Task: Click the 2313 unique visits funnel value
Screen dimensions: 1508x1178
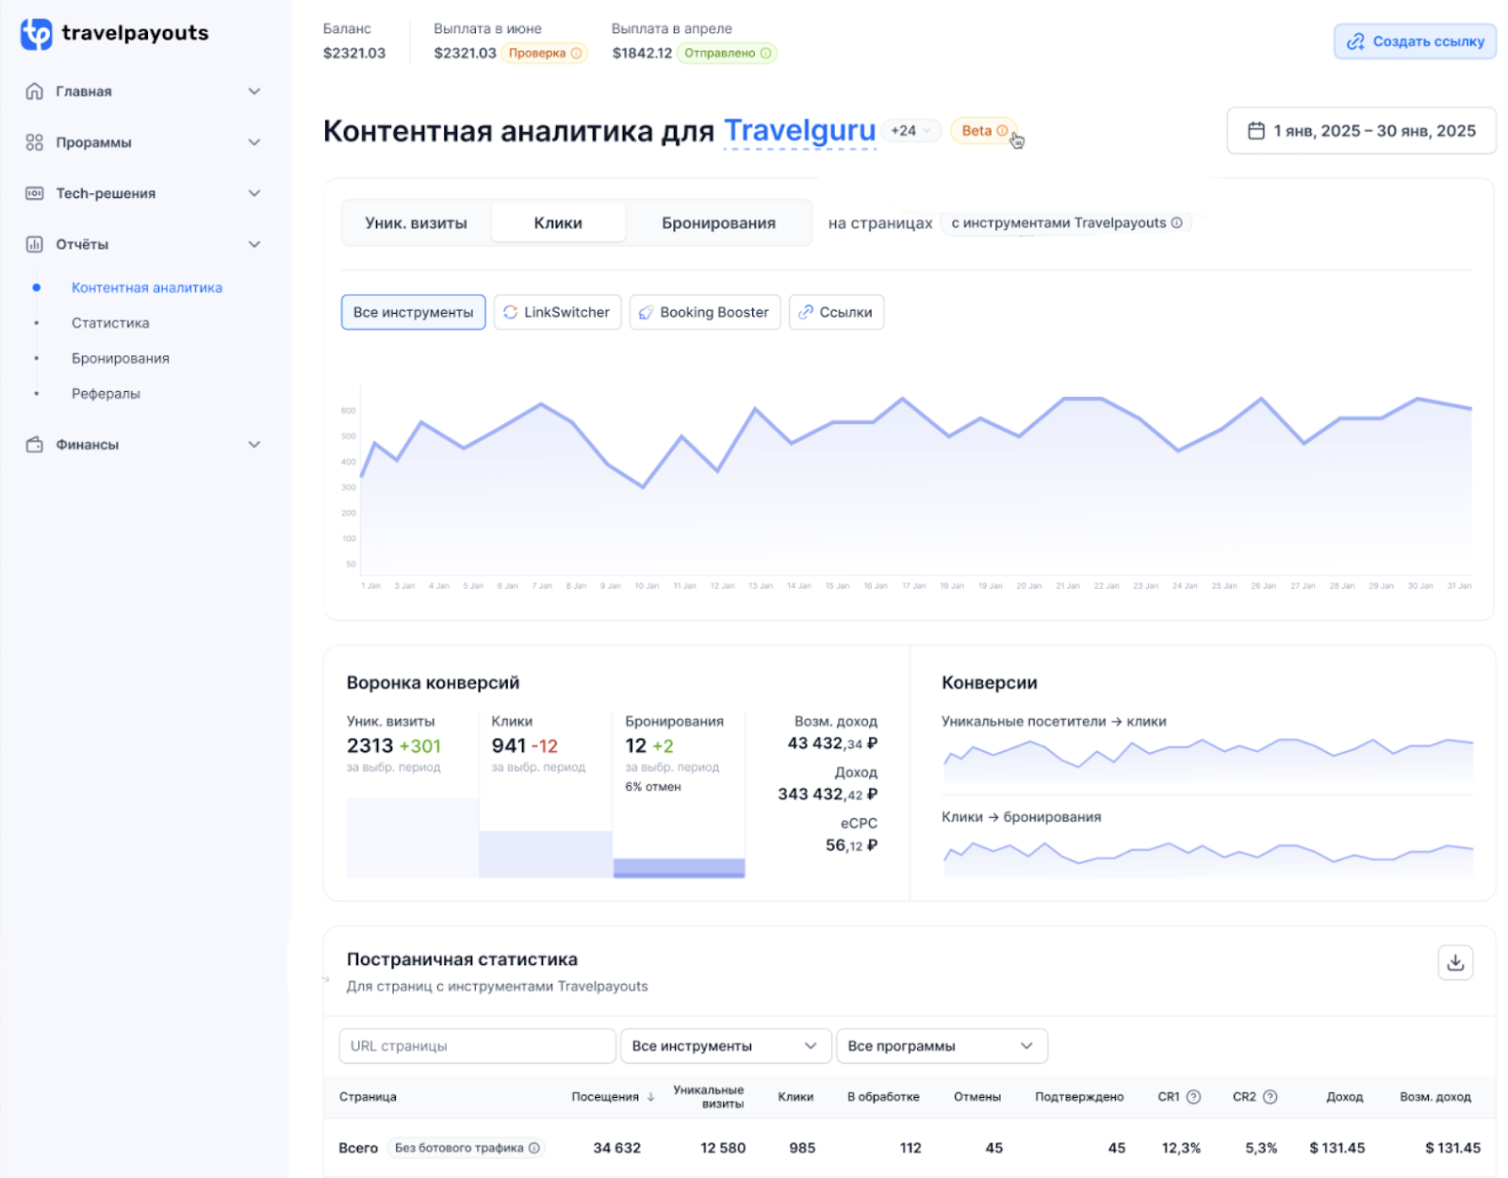Action: click(369, 745)
